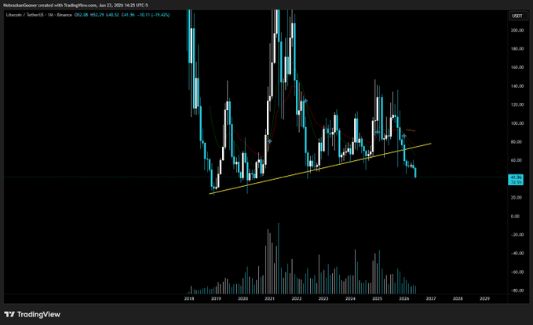The width and height of the screenshot is (533, 325).
Task: Click the −80.00 price axis label
Action: (516, 290)
